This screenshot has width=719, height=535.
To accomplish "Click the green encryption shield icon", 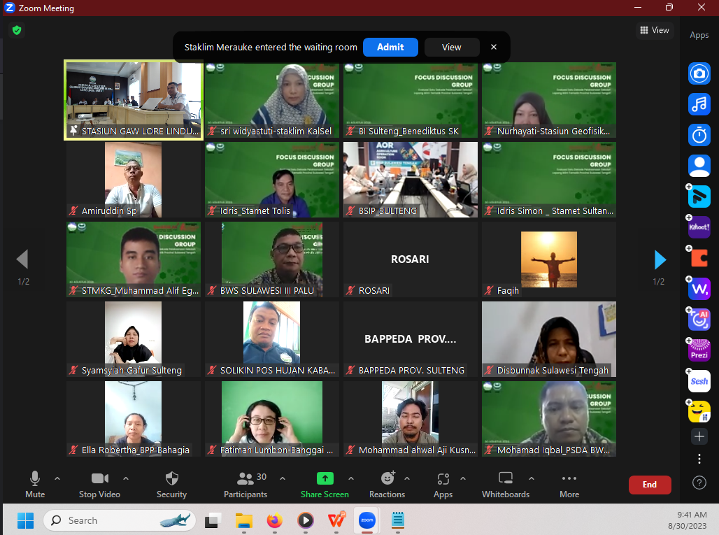I will 17,30.
